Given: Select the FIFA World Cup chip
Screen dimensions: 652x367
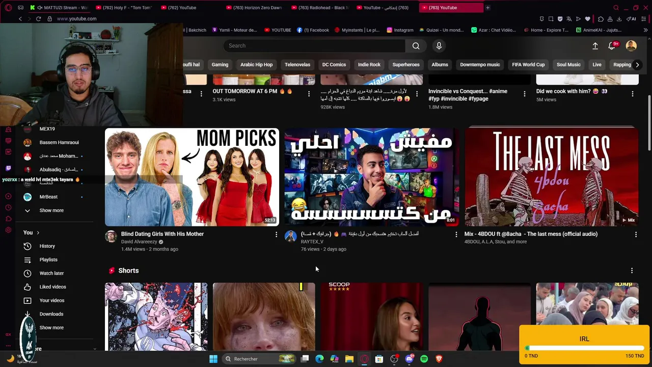Looking at the screenshot, I should tap(528, 65).
